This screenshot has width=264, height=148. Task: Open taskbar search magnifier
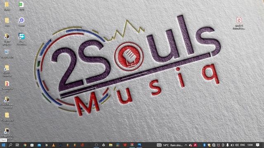pos(10,145)
